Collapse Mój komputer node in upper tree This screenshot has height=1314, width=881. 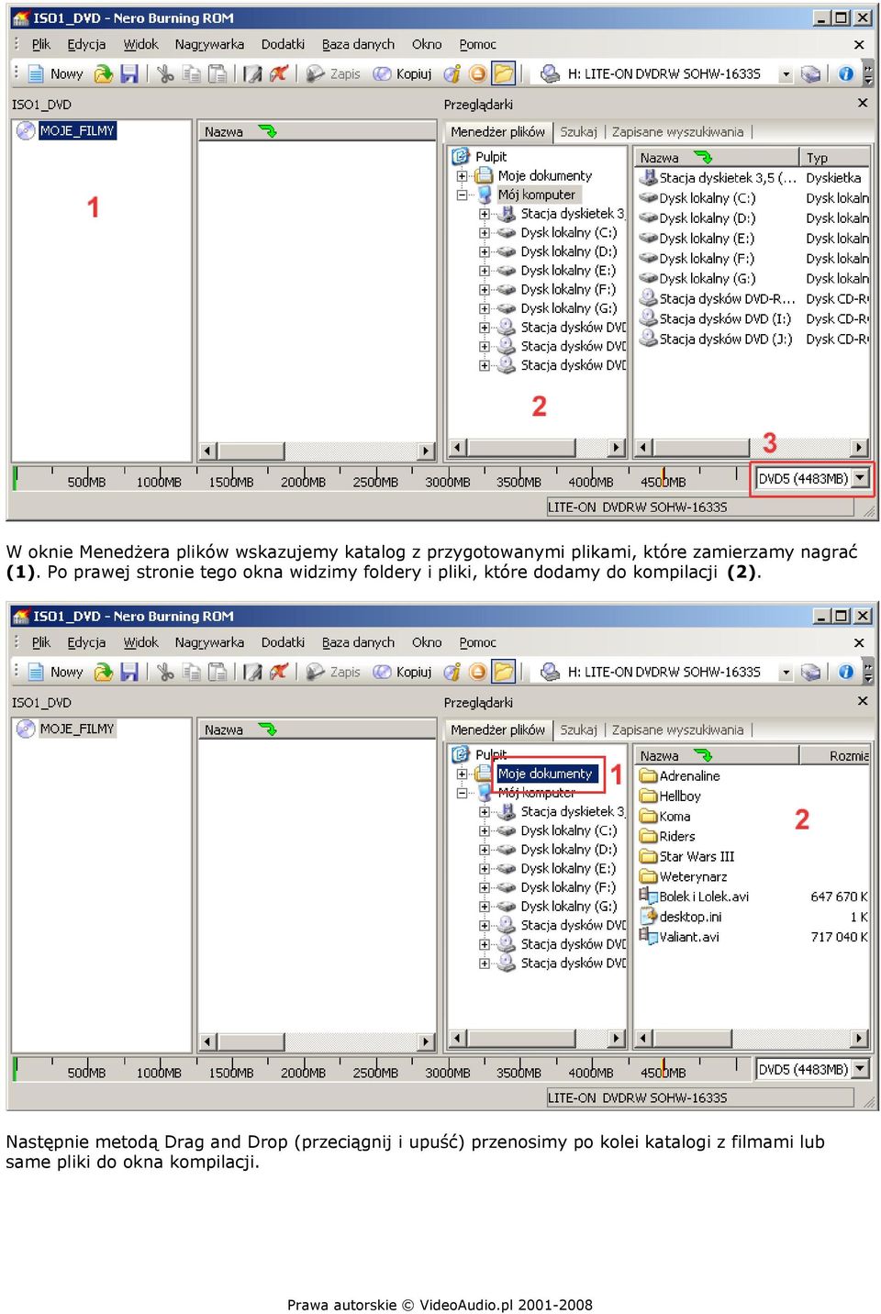coord(462,195)
